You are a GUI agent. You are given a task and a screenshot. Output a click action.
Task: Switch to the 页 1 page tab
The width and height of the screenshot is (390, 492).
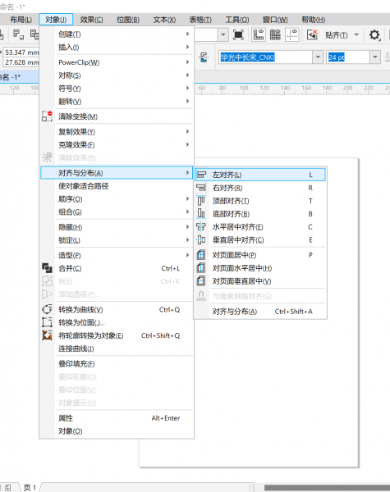[30, 488]
